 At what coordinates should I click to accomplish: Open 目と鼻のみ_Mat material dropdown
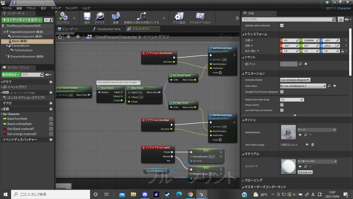coord(317,162)
